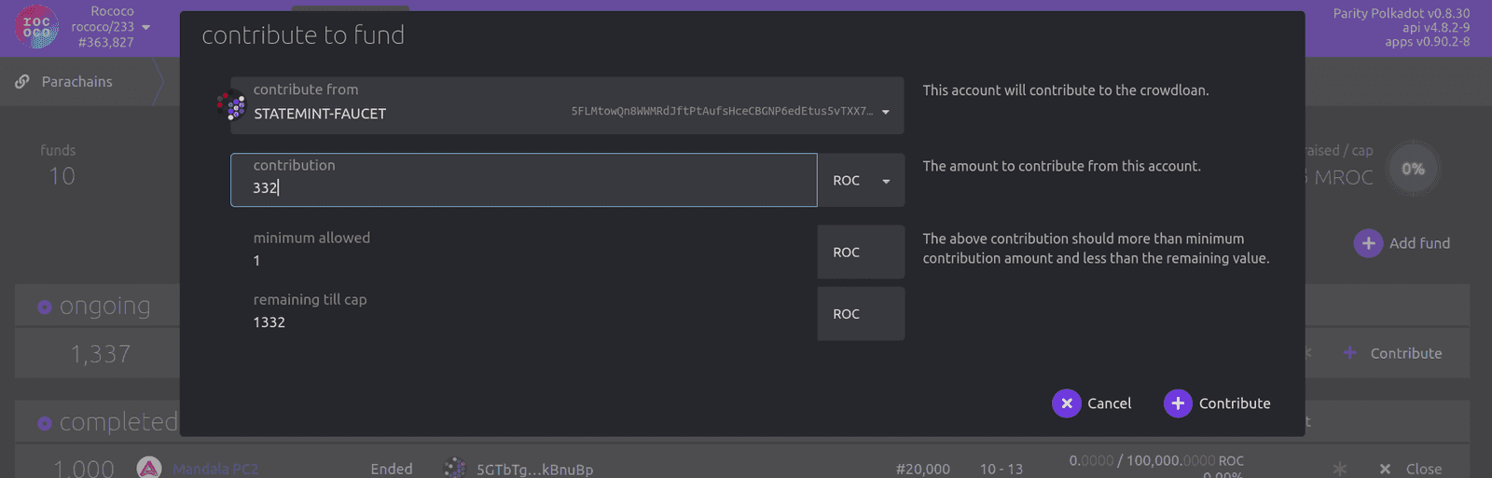Open the Rococo network selector arrow

click(145, 28)
